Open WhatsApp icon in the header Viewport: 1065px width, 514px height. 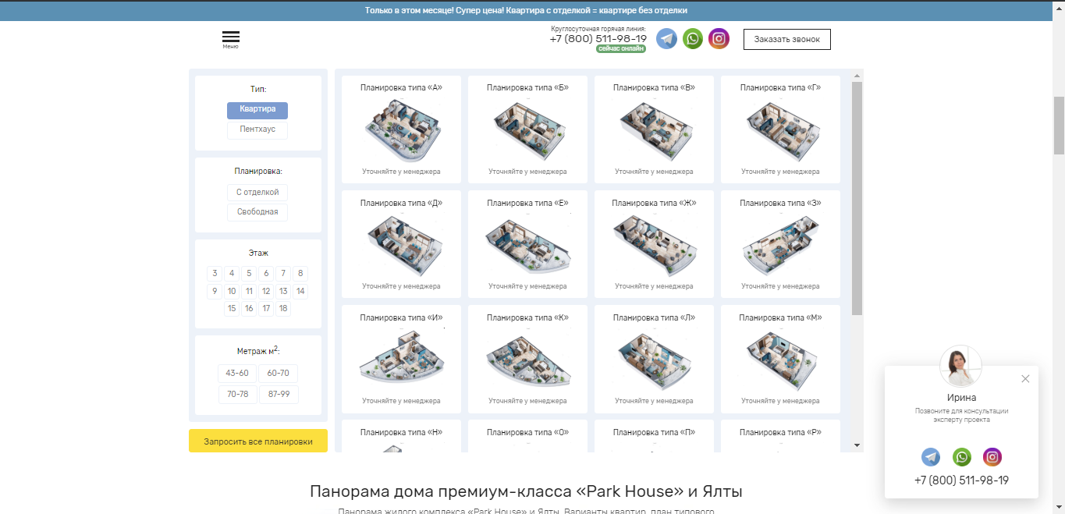pyautogui.click(x=693, y=39)
